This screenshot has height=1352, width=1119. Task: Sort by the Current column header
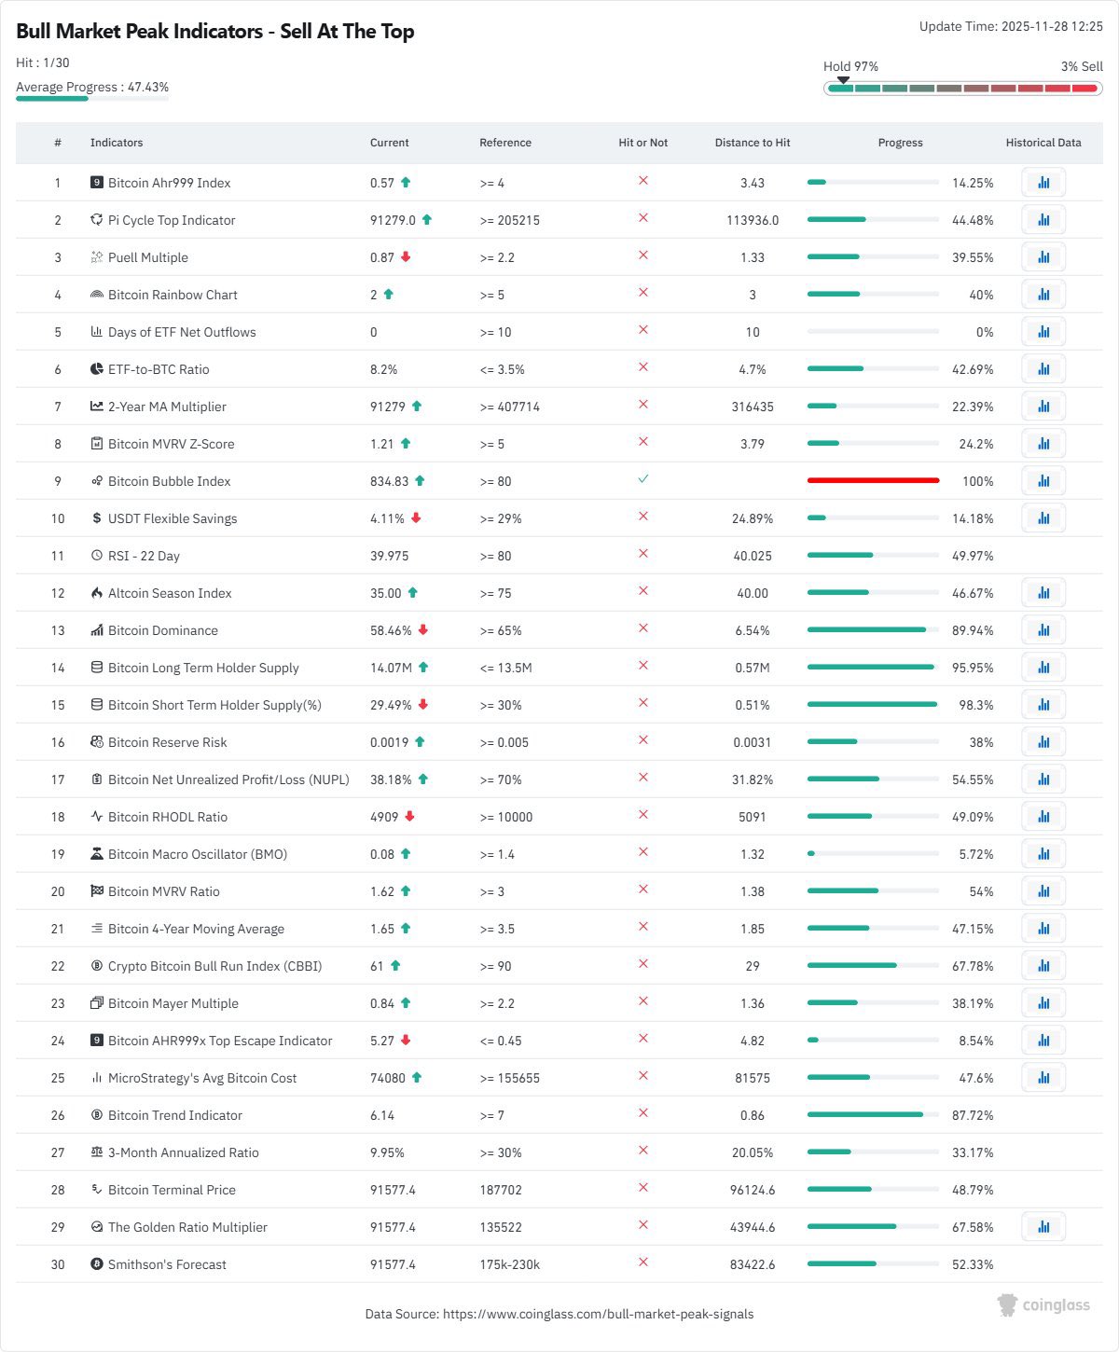click(x=390, y=143)
